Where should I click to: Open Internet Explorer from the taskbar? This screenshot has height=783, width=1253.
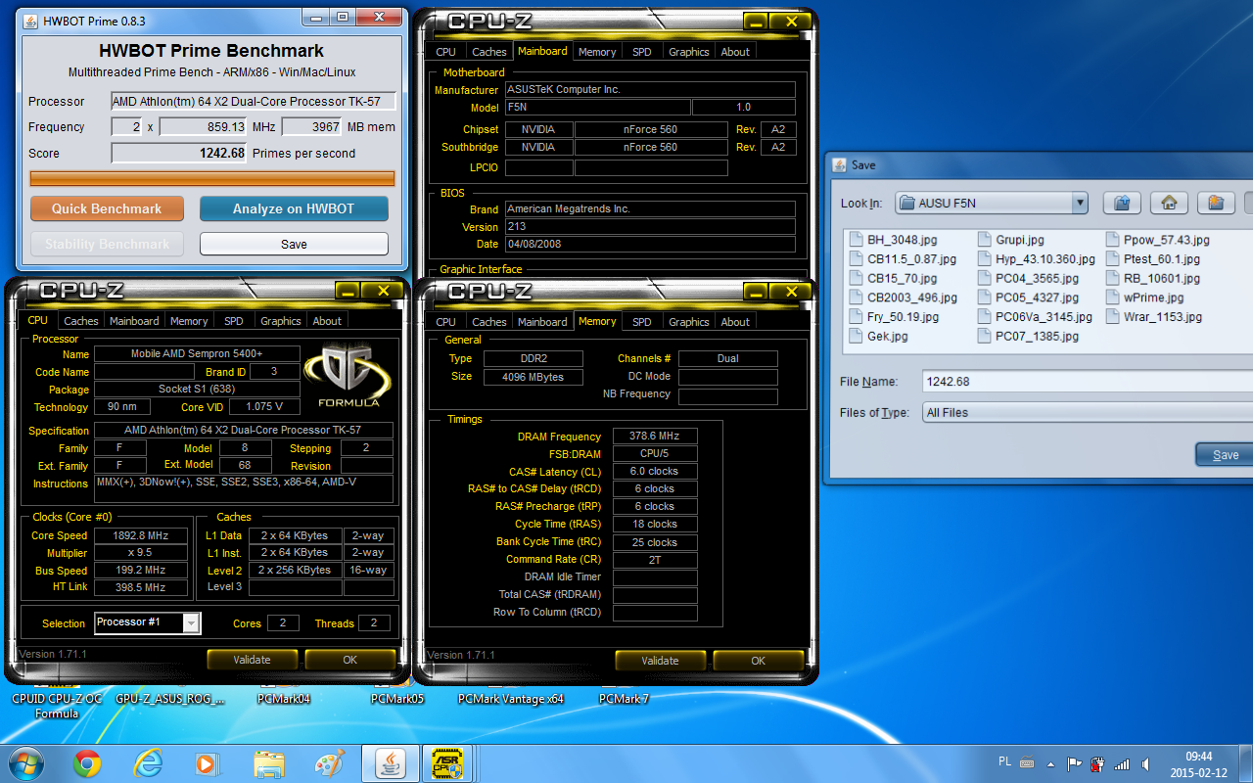click(x=147, y=763)
